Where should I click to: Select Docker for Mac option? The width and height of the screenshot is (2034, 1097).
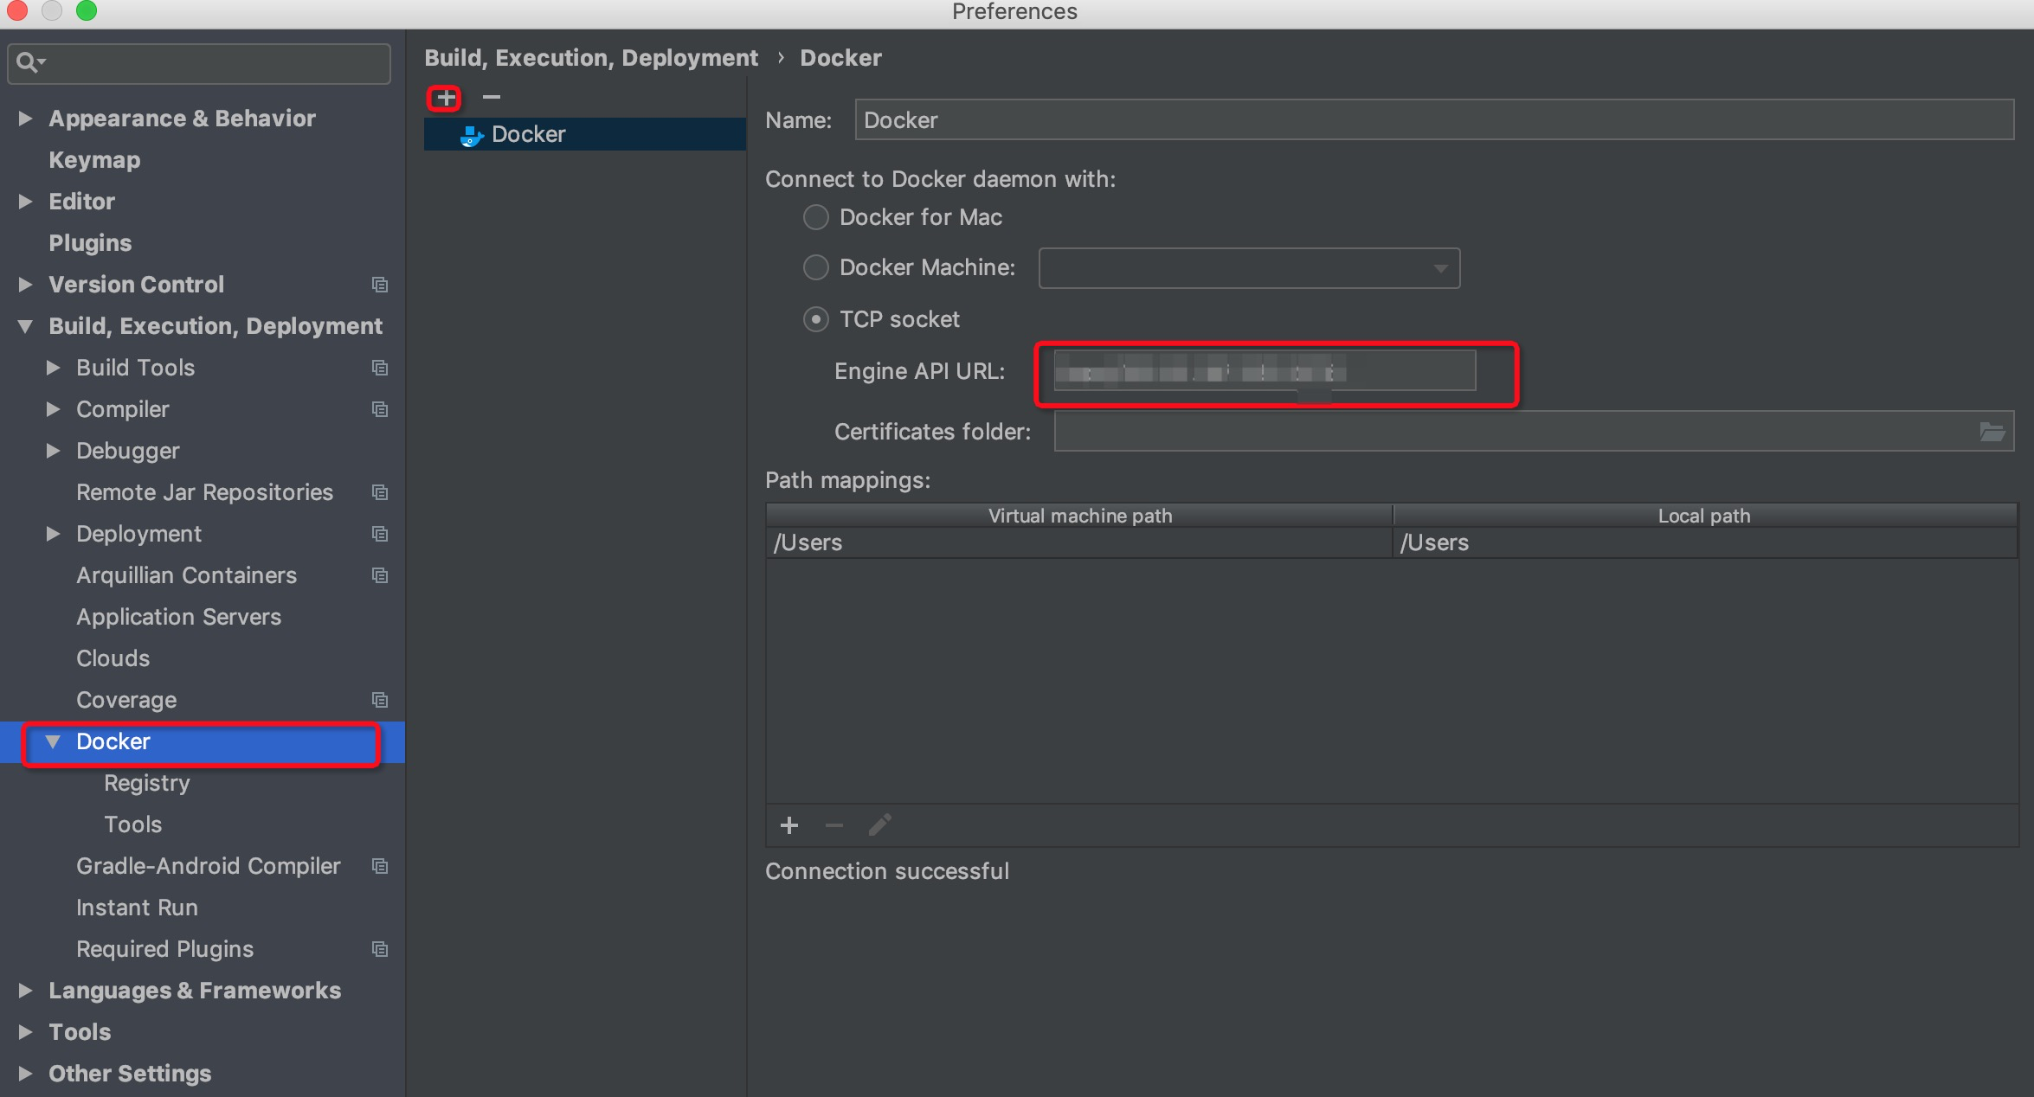pyautogui.click(x=816, y=217)
